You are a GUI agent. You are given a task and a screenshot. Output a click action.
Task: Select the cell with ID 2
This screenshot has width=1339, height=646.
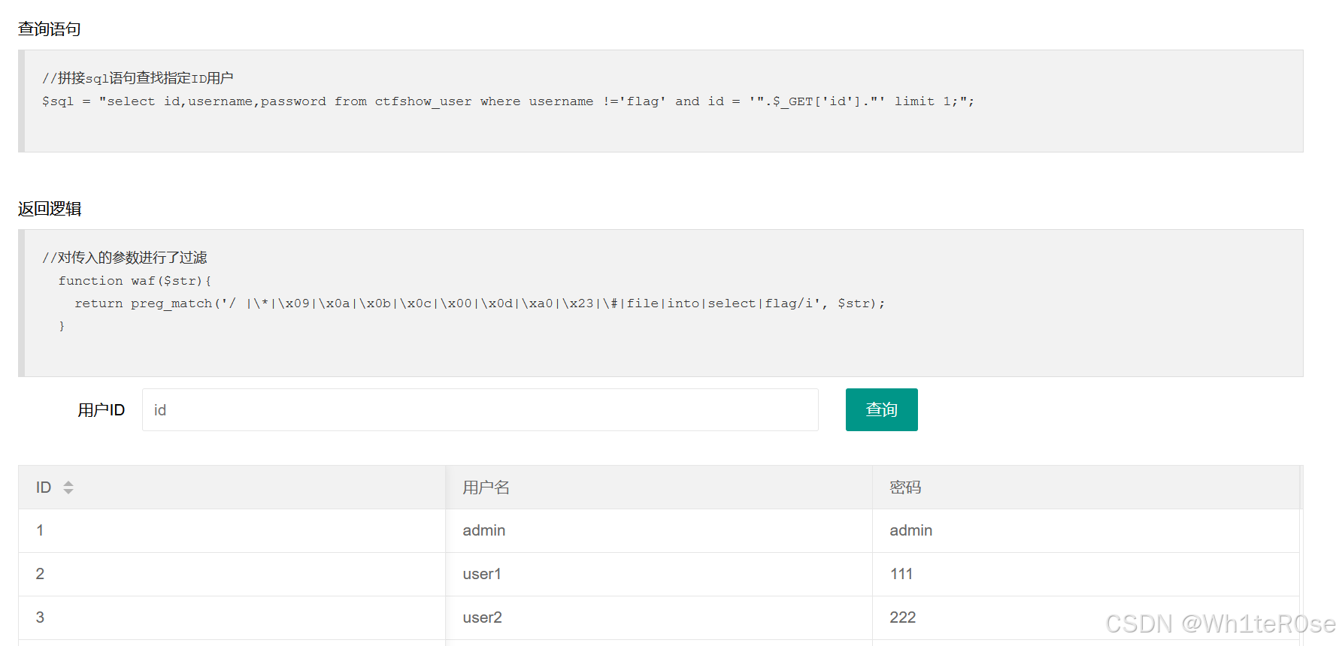click(232, 574)
